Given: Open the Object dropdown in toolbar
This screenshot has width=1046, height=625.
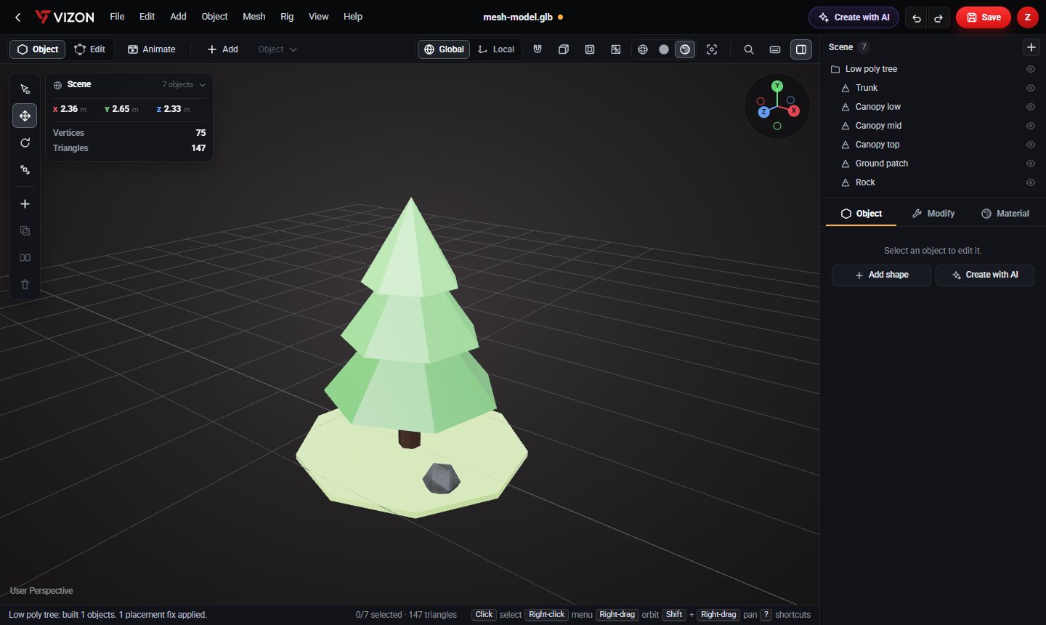Looking at the screenshot, I should pos(277,49).
